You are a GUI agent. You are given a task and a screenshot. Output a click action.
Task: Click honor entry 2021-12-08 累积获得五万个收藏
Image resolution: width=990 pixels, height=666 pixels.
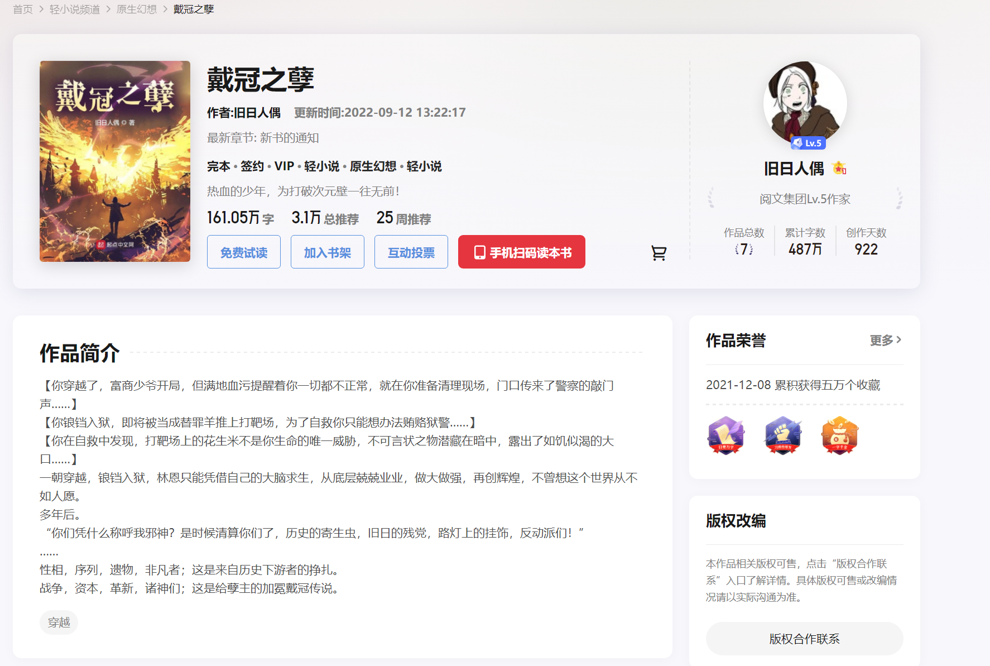tap(793, 385)
